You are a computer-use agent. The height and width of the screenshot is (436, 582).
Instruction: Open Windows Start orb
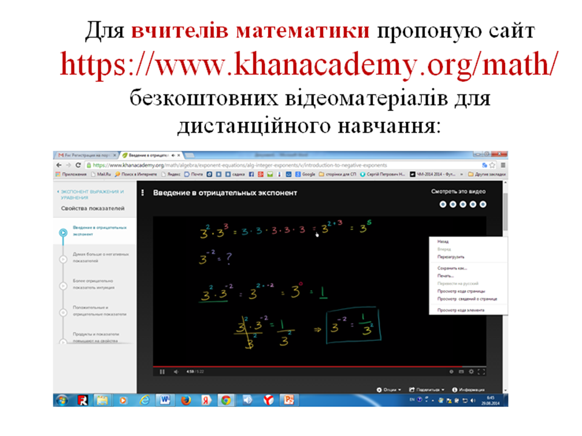(x=62, y=400)
